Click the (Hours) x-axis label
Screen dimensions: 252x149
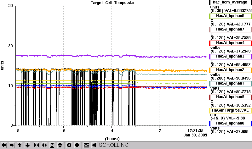[112, 139]
